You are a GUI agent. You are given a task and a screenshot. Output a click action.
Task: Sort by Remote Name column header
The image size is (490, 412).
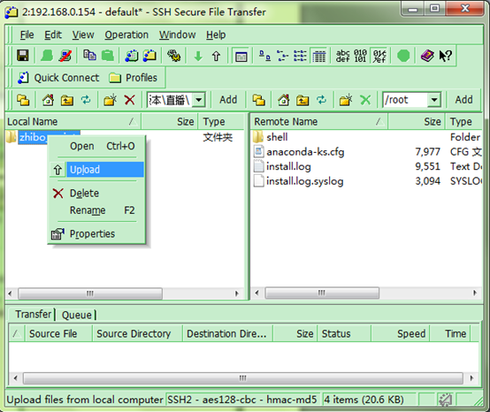[x=319, y=121]
